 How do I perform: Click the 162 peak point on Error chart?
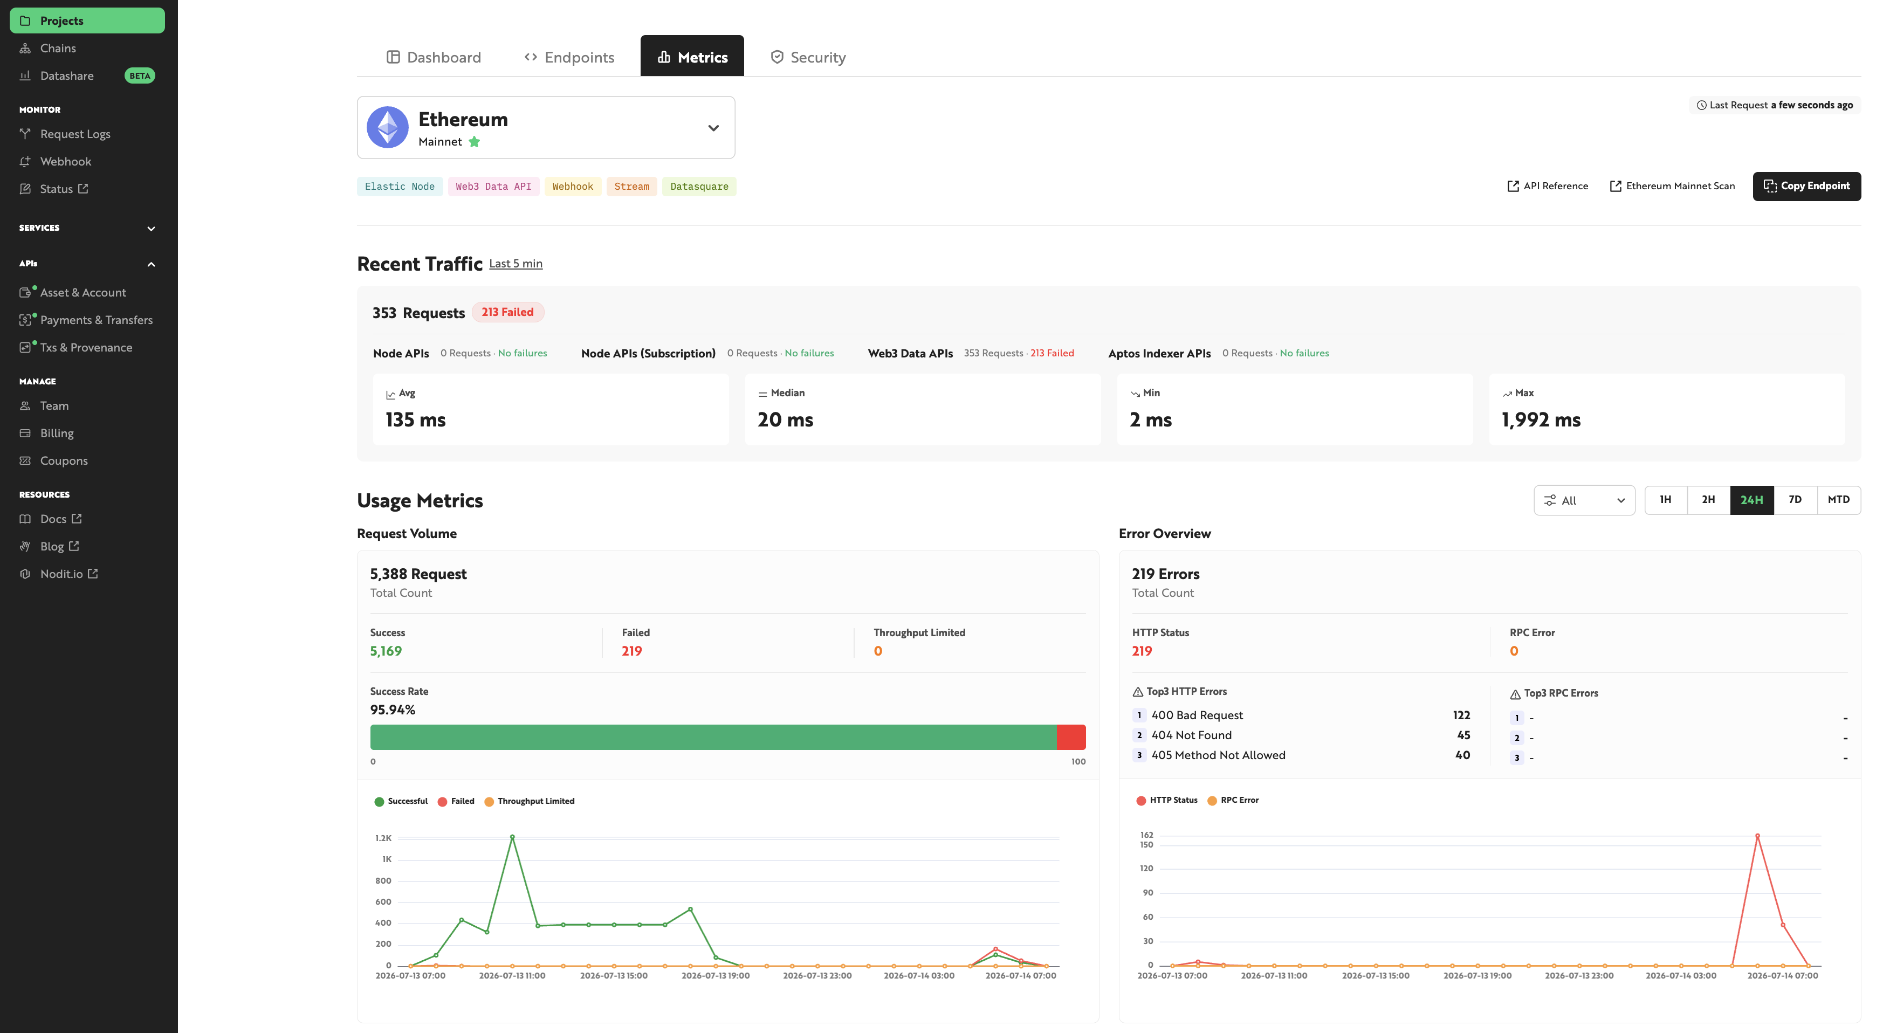click(x=1757, y=836)
